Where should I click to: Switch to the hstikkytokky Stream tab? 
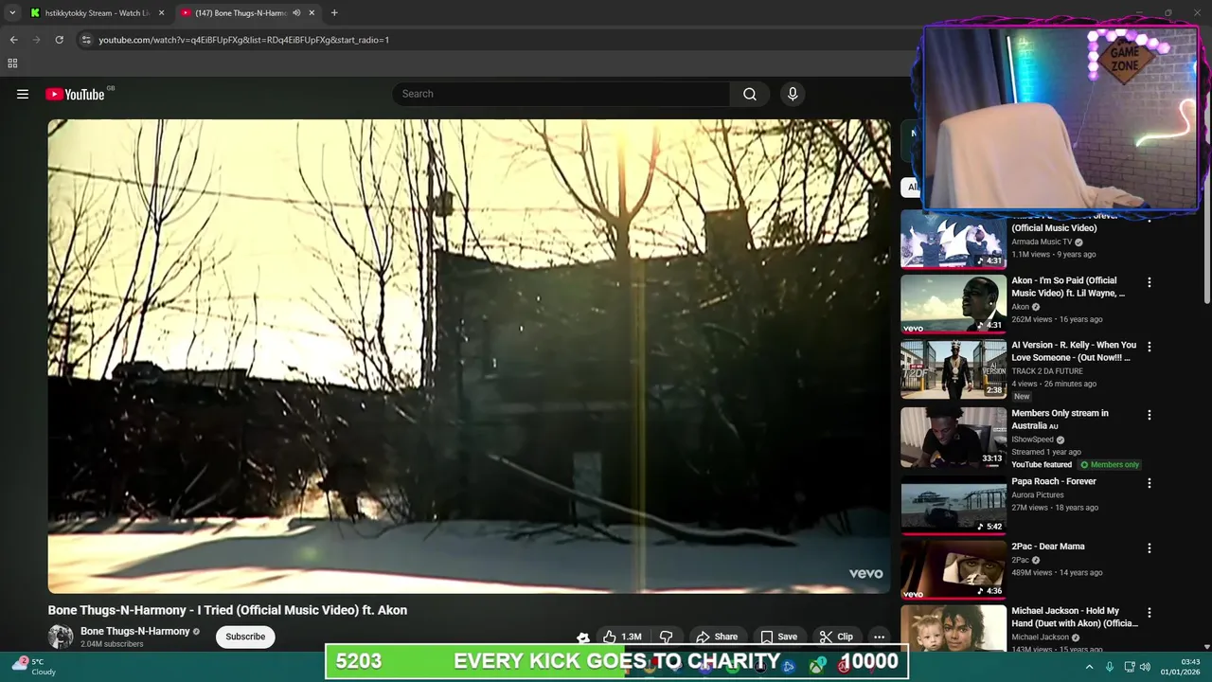(x=95, y=13)
